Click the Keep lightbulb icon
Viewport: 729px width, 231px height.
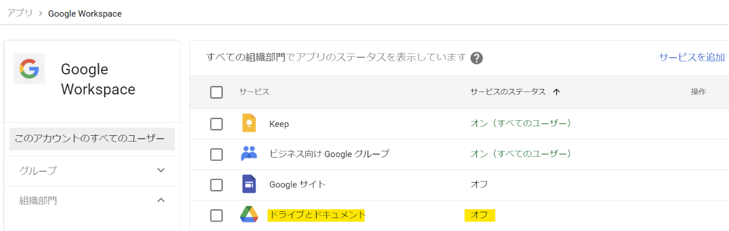(249, 123)
